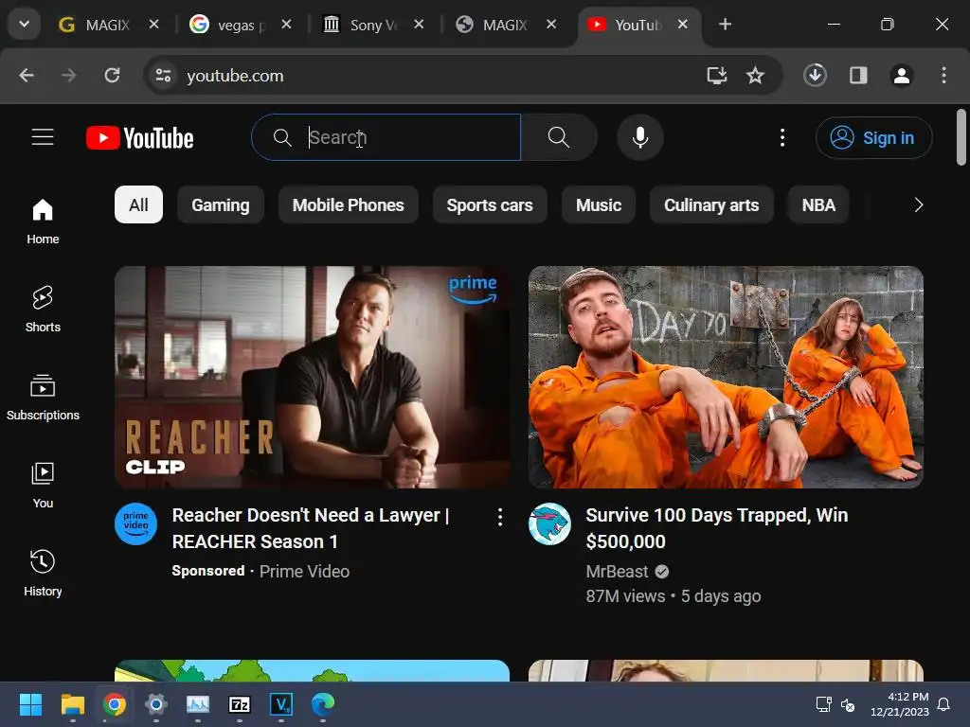Open the Chrome profile icon
This screenshot has width=970, height=727.
(x=902, y=76)
